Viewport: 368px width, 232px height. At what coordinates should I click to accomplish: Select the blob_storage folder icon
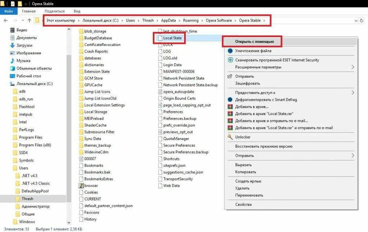tap(81, 31)
